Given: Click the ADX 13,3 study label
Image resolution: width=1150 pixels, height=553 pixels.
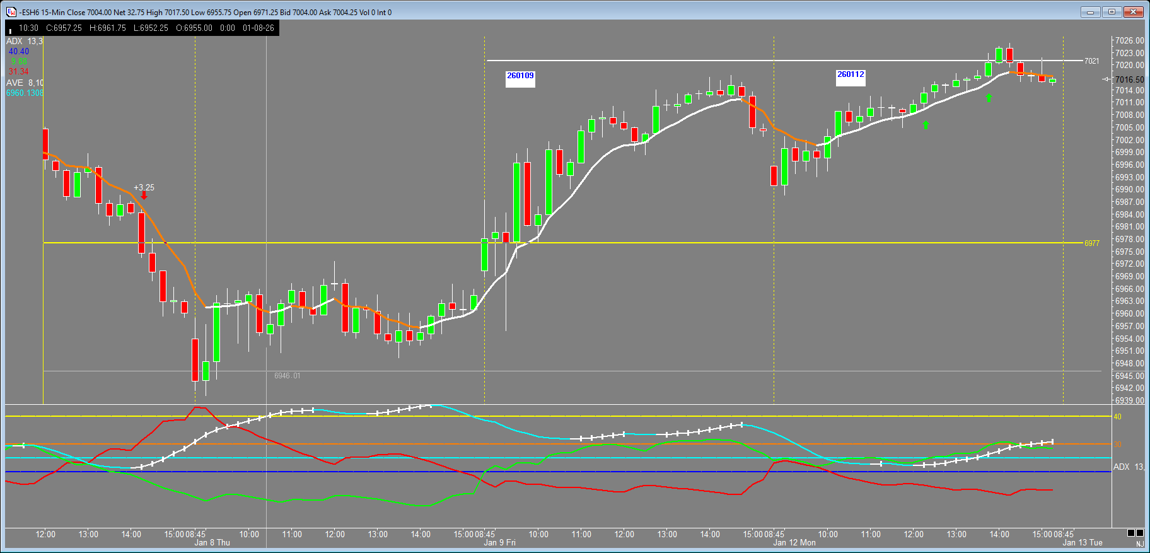Looking at the screenshot, I should [x=25, y=42].
